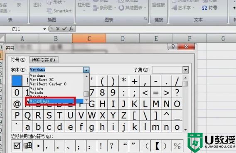Select the less-than < symbol cell
Image resolution: width=236 pixels, height=153 pixels.
tap(145, 92)
